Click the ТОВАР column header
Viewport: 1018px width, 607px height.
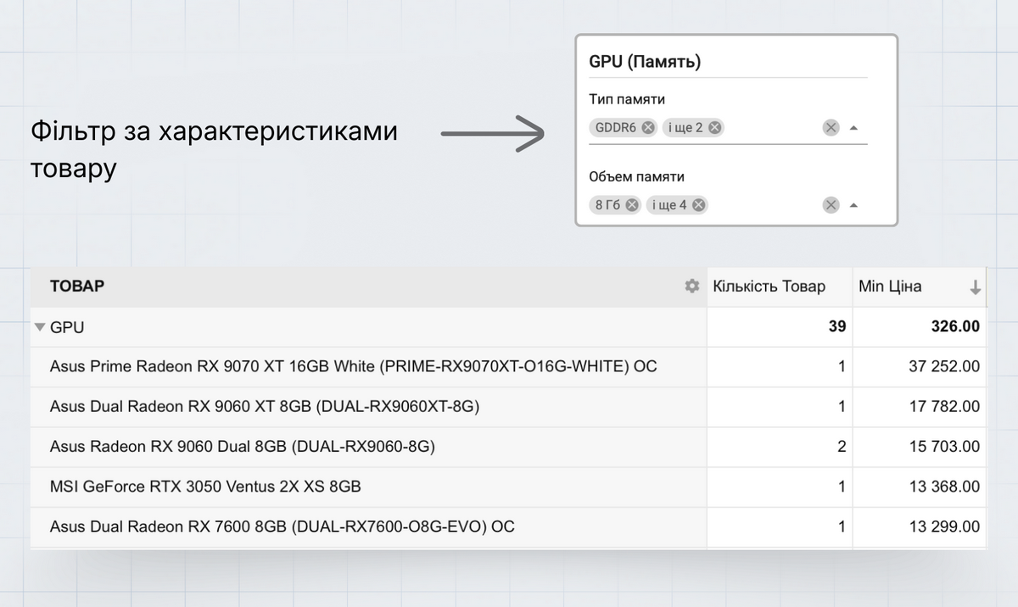(x=77, y=287)
